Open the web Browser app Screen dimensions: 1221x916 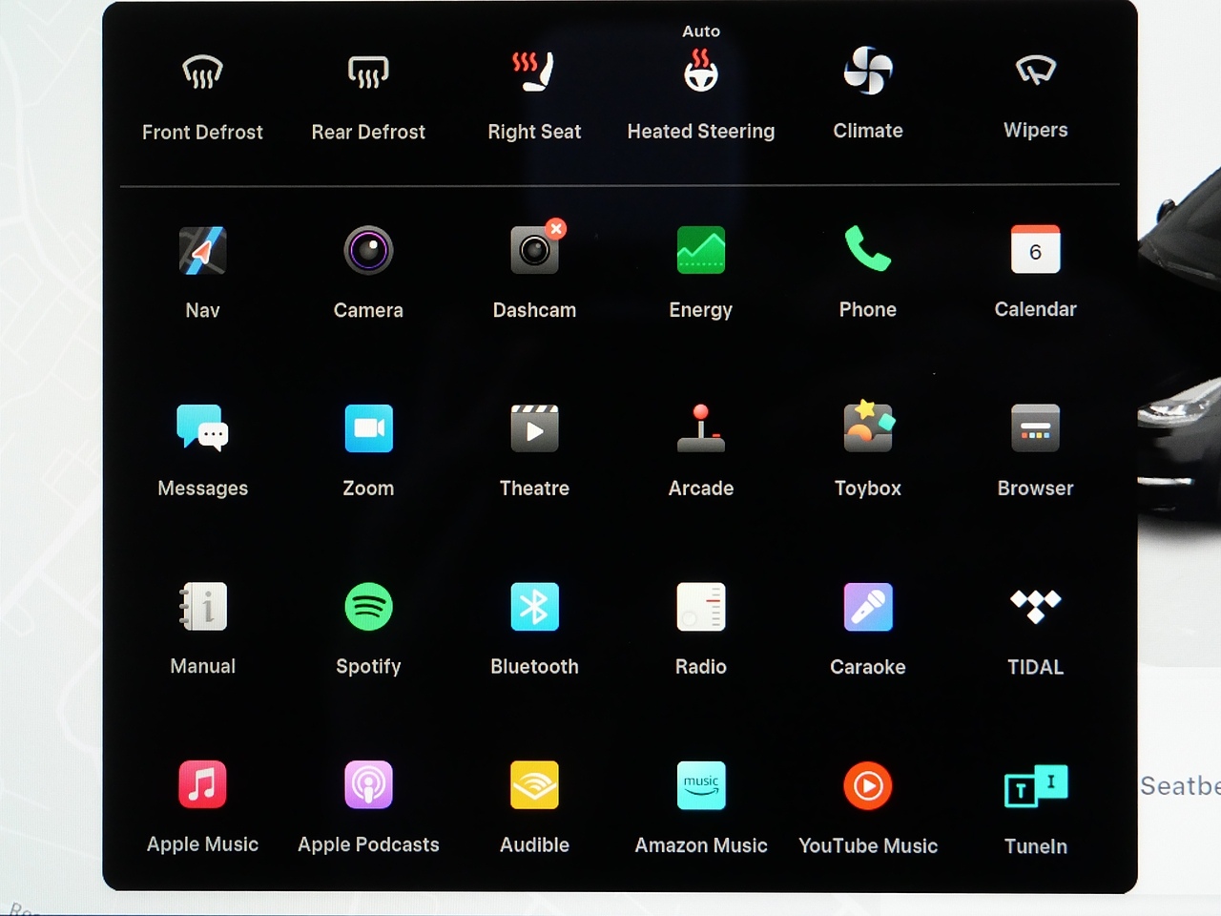coord(1035,427)
